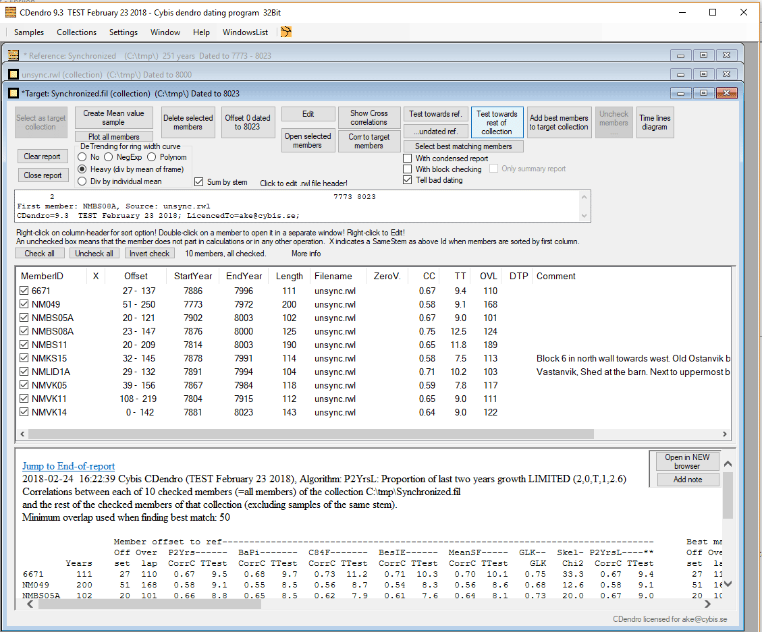The image size is (762, 632).
Task: Click the ...undated ref. button
Action: coord(435,131)
